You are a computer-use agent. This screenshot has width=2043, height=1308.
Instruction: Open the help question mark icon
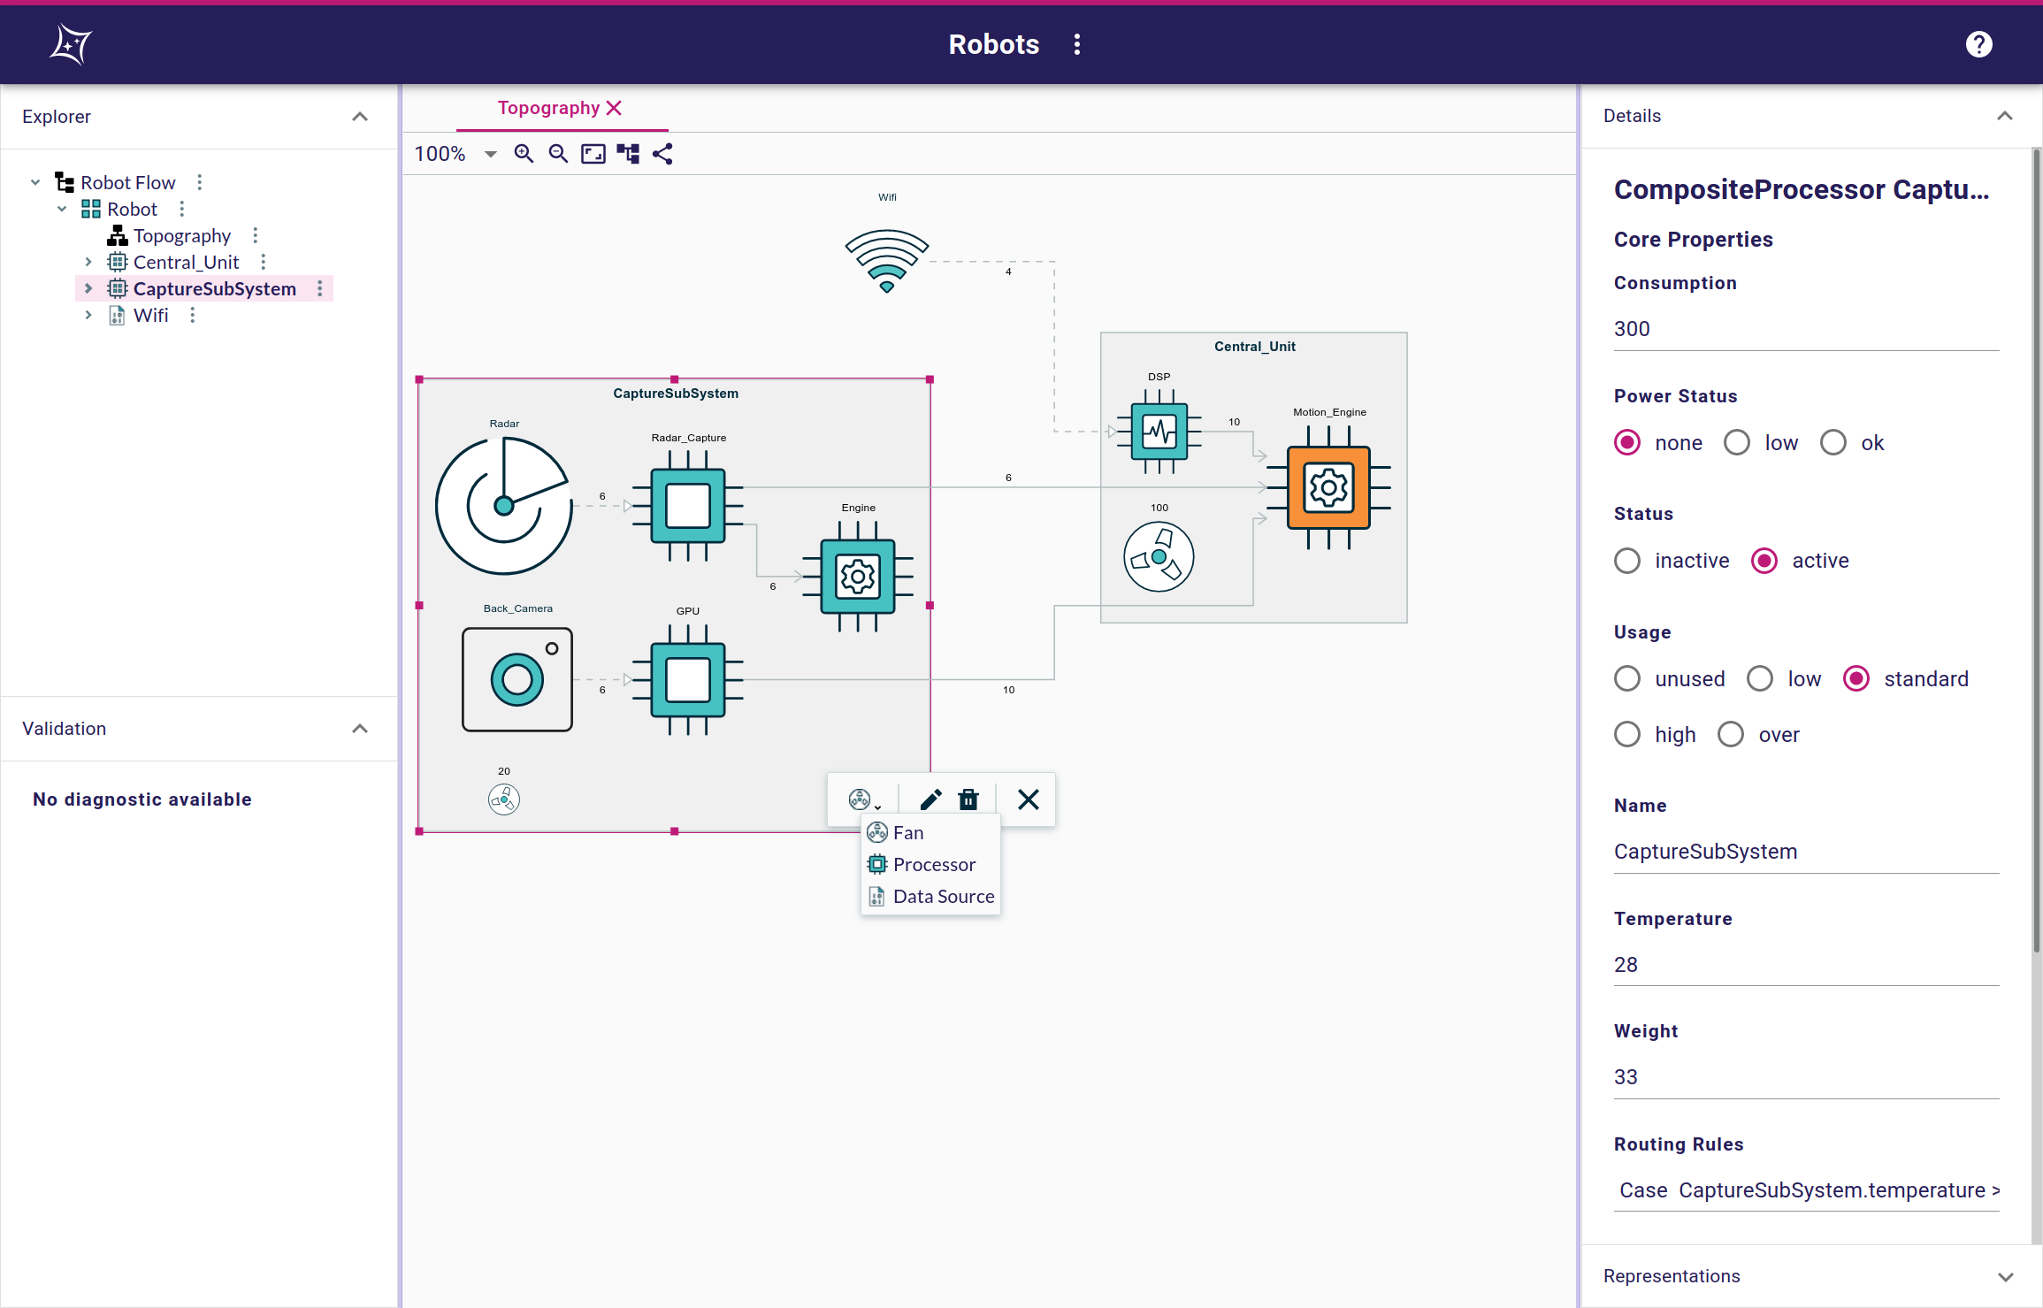(1978, 44)
